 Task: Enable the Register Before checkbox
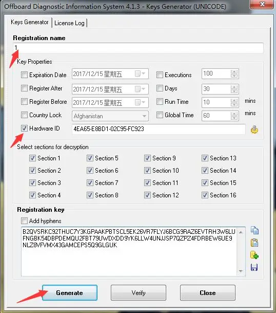[x=24, y=101]
